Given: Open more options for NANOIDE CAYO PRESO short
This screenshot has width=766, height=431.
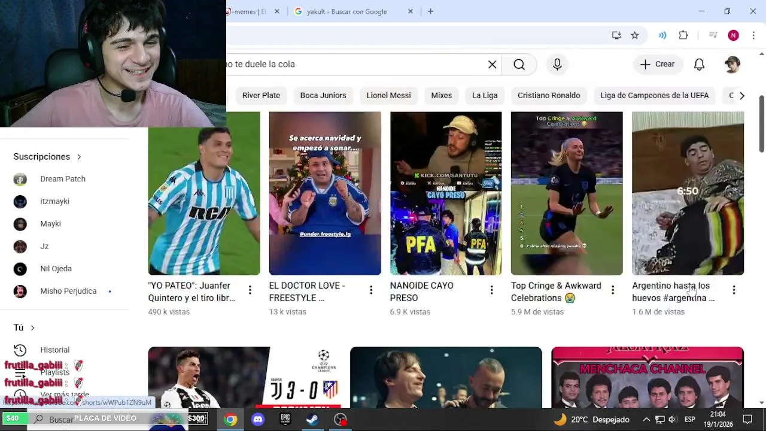Looking at the screenshot, I should tap(491, 290).
